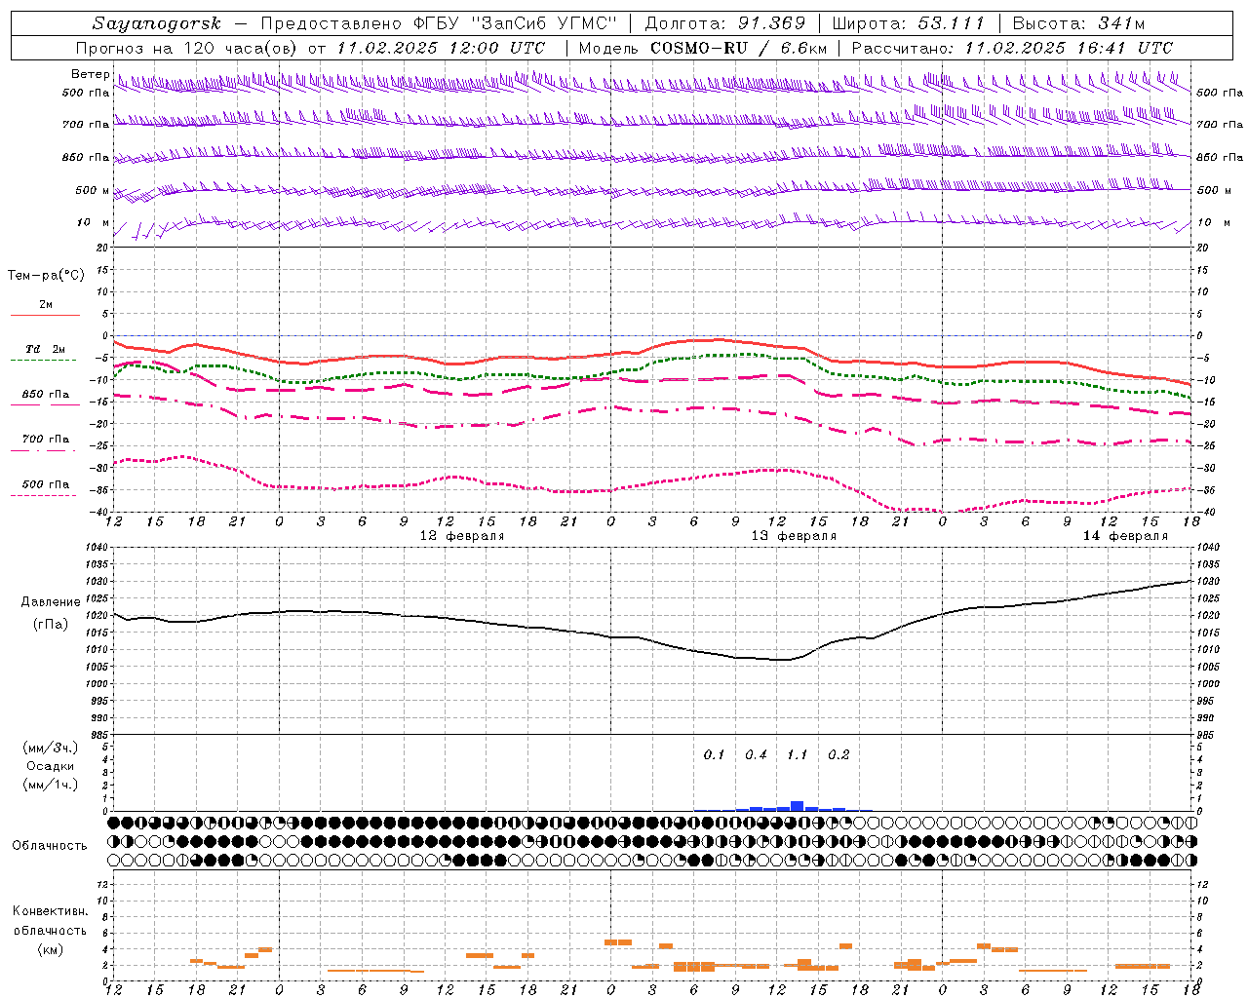Click the tallest blue precipitation bar
Viewport: 1248px width, 998px height.
click(x=798, y=806)
